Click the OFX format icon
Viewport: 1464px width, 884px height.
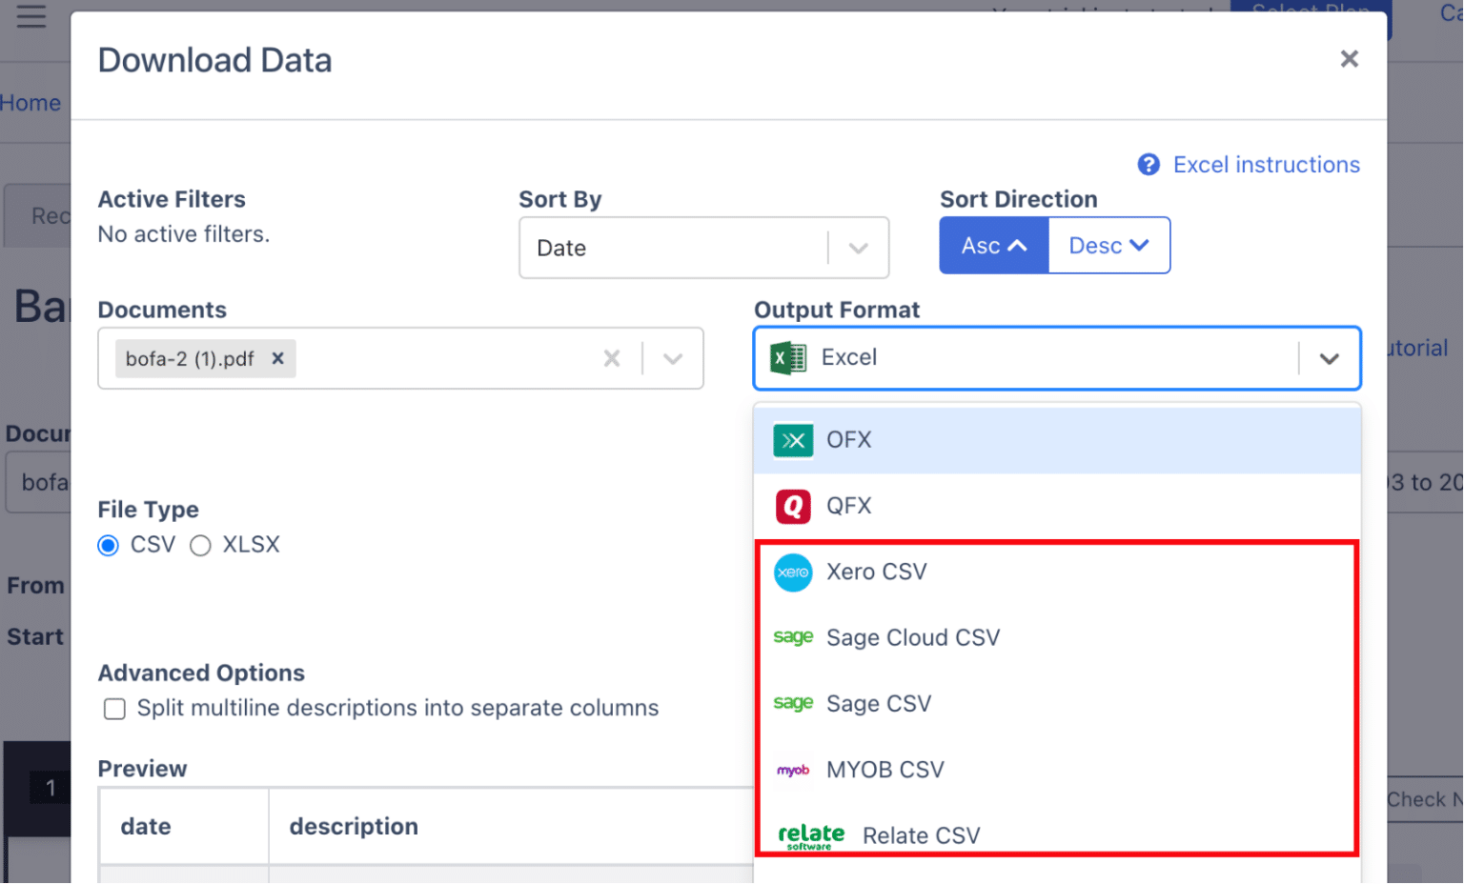click(793, 439)
